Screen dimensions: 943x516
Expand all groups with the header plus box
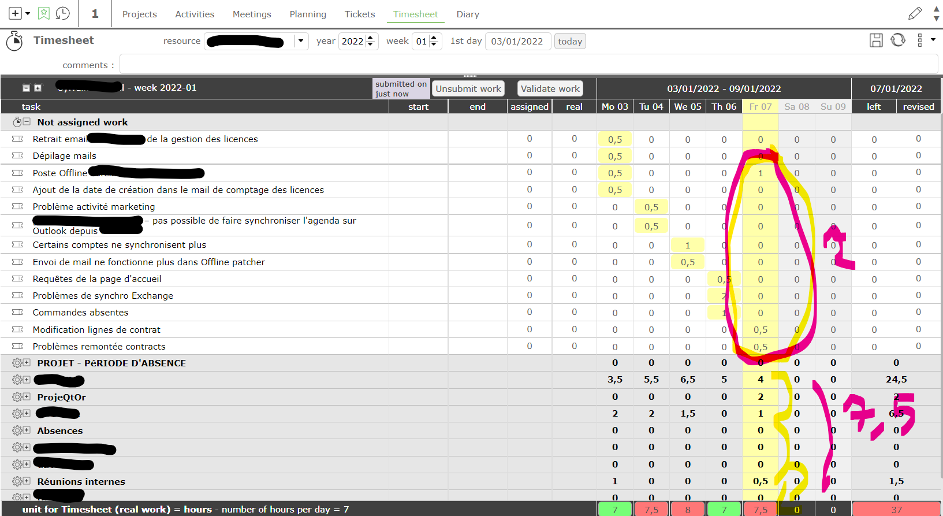38,88
